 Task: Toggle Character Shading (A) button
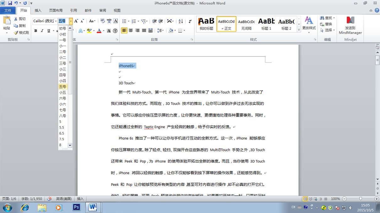(x=109, y=31)
